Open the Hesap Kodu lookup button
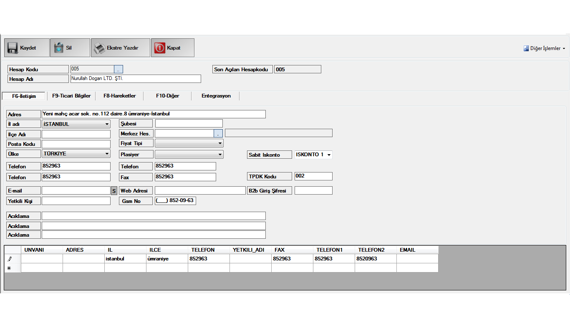 (x=119, y=69)
